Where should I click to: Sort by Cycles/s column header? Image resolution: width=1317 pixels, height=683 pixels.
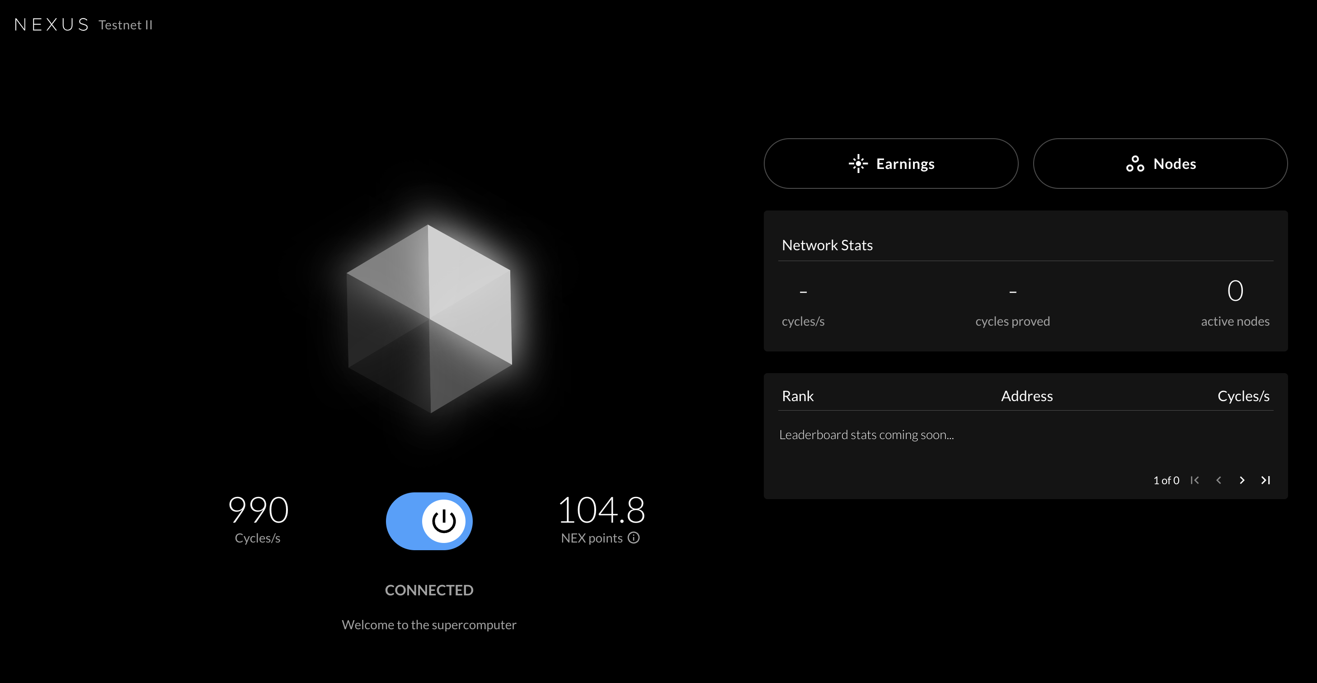[1243, 396]
